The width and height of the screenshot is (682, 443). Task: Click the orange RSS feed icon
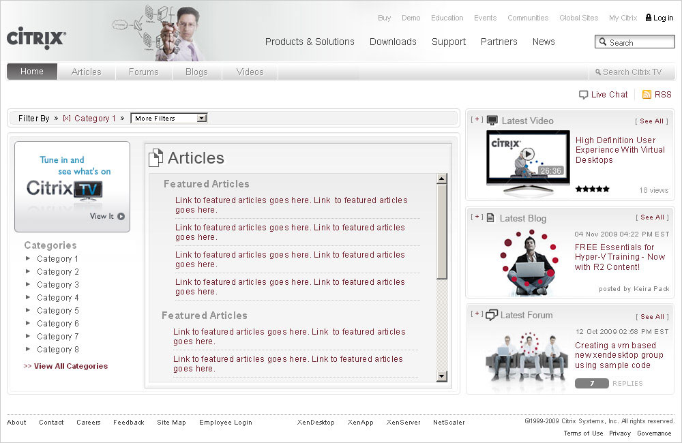(x=647, y=94)
